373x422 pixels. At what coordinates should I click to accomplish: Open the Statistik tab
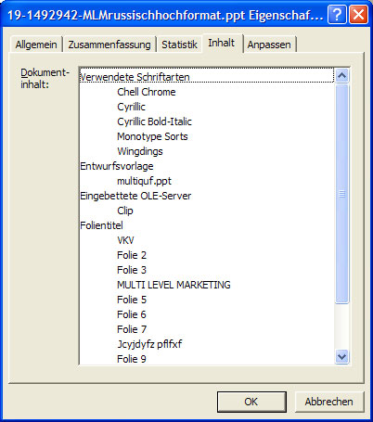coord(179,45)
